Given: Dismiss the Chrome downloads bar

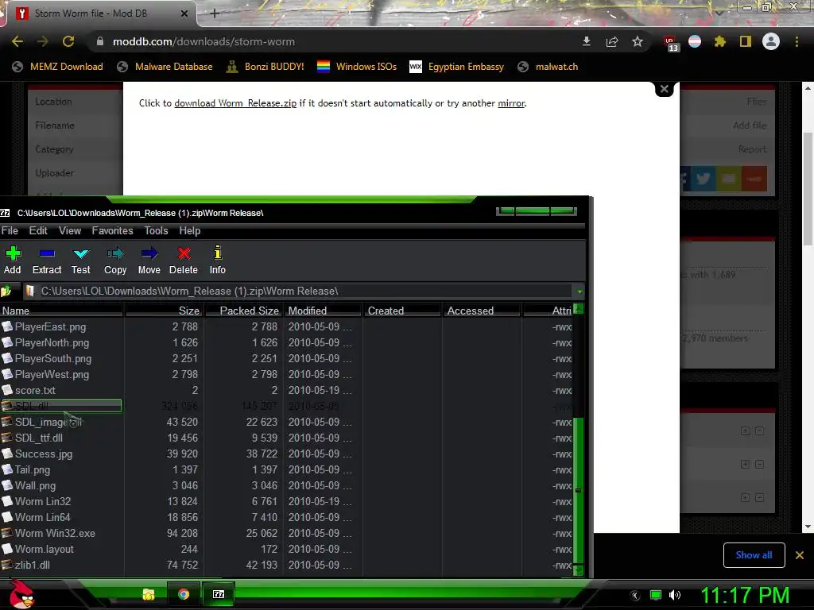Looking at the screenshot, I should (x=800, y=555).
